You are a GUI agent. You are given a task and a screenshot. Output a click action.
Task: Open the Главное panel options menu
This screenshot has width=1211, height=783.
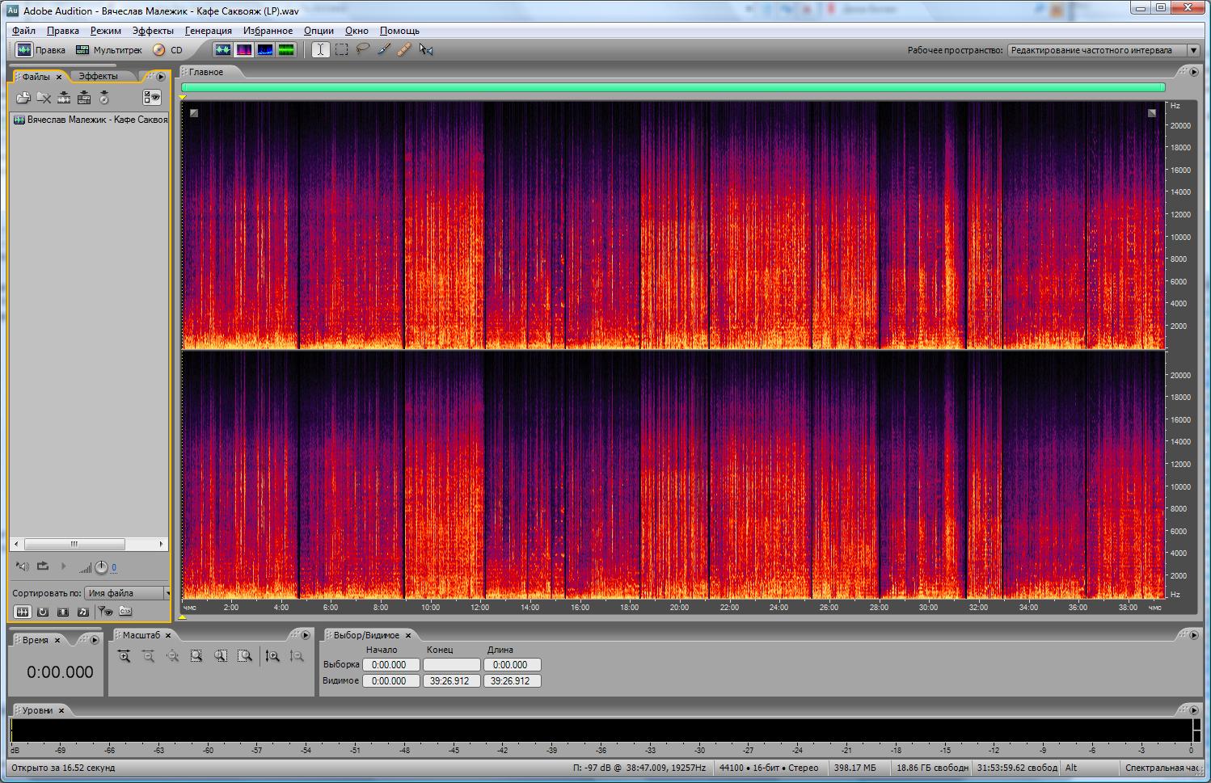[x=1194, y=72]
